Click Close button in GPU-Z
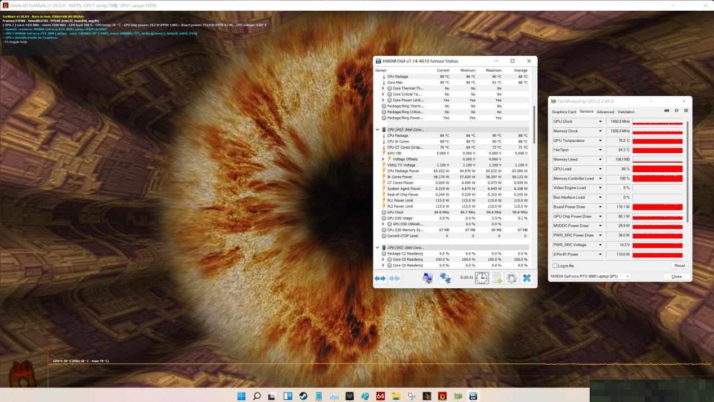This screenshot has width=714, height=402. pos(676,276)
